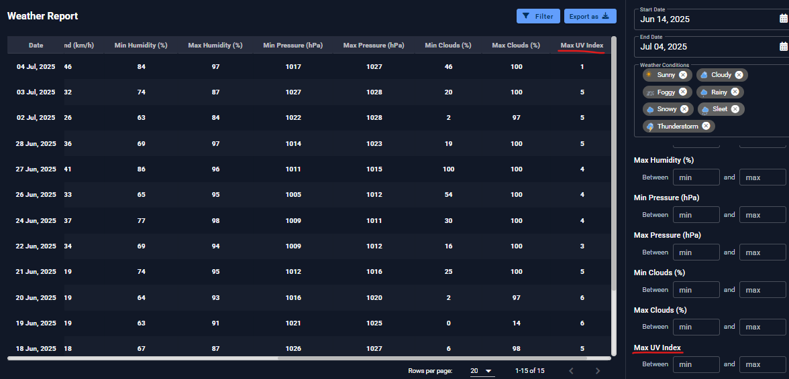This screenshot has width=789, height=379.
Task: Sort by the Date column header
Action: (x=36, y=45)
